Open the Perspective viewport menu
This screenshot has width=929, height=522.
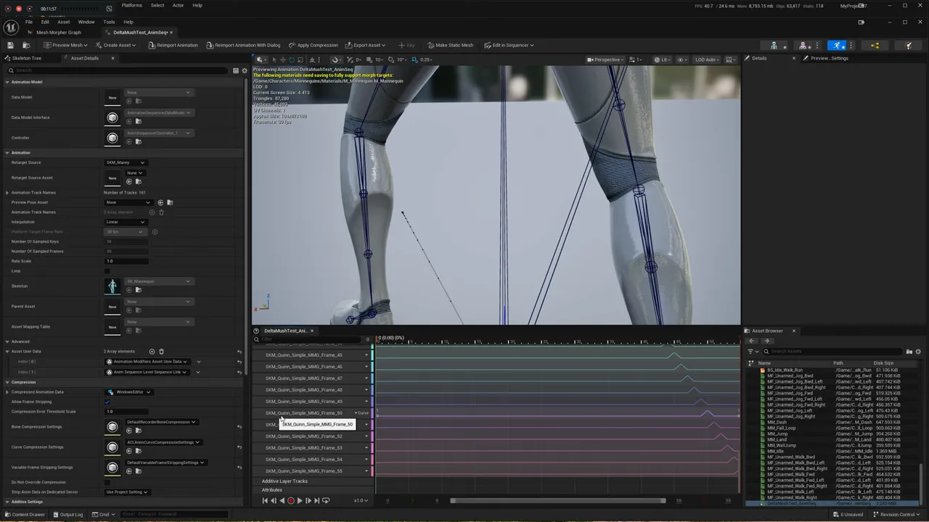point(604,59)
